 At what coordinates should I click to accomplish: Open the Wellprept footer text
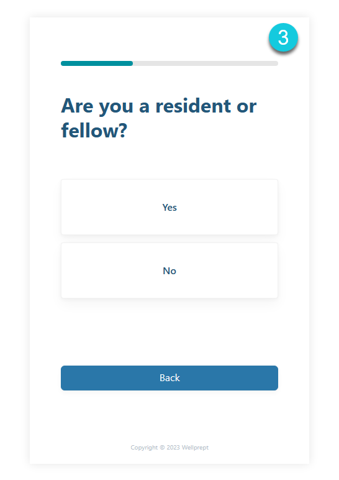(195, 447)
